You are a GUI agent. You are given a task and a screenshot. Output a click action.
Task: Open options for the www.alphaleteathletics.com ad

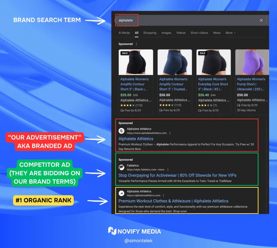(x=170, y=133)
